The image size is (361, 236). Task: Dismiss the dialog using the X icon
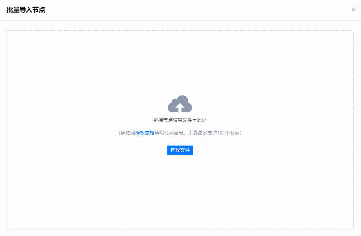click(353, 9)
